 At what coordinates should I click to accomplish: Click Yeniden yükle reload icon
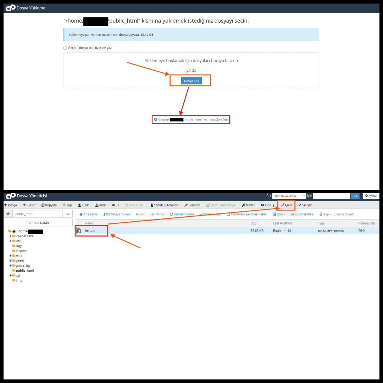coord(171,214)
